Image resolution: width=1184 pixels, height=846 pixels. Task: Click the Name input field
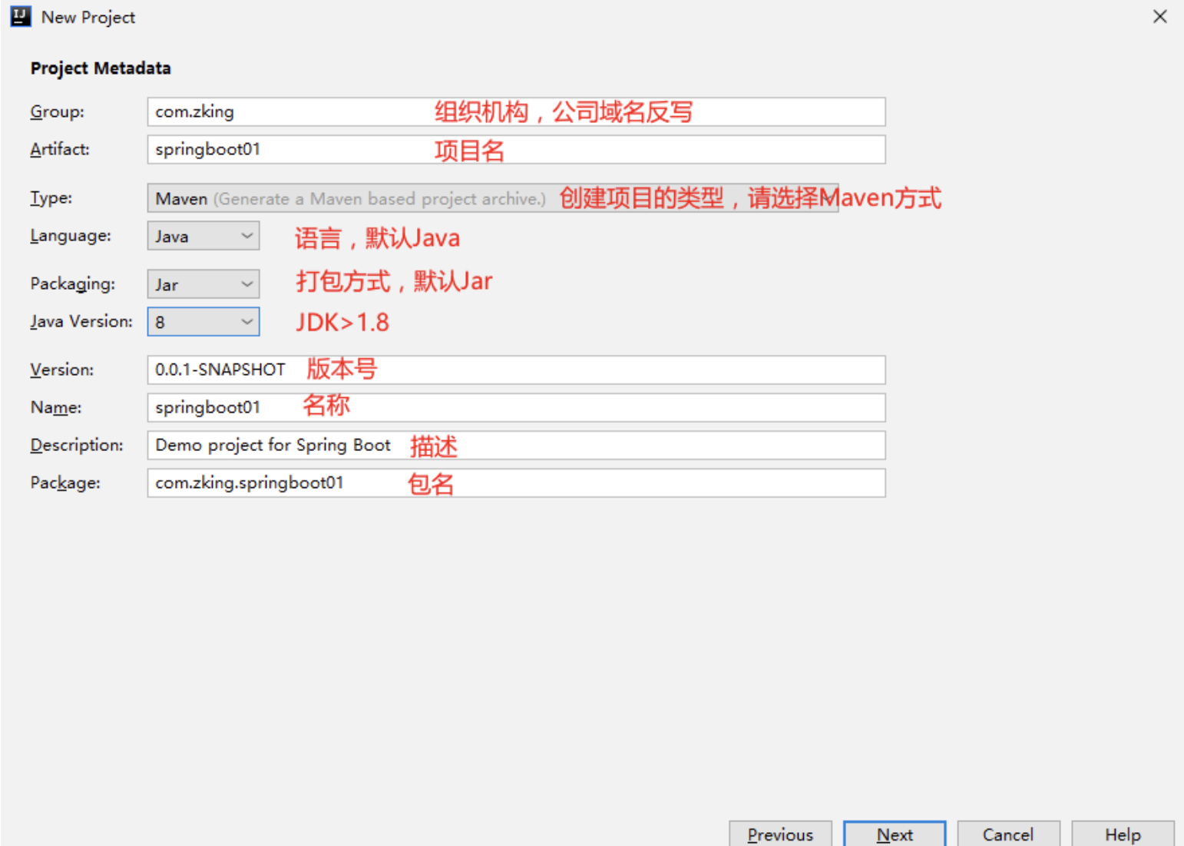(516, 407)
